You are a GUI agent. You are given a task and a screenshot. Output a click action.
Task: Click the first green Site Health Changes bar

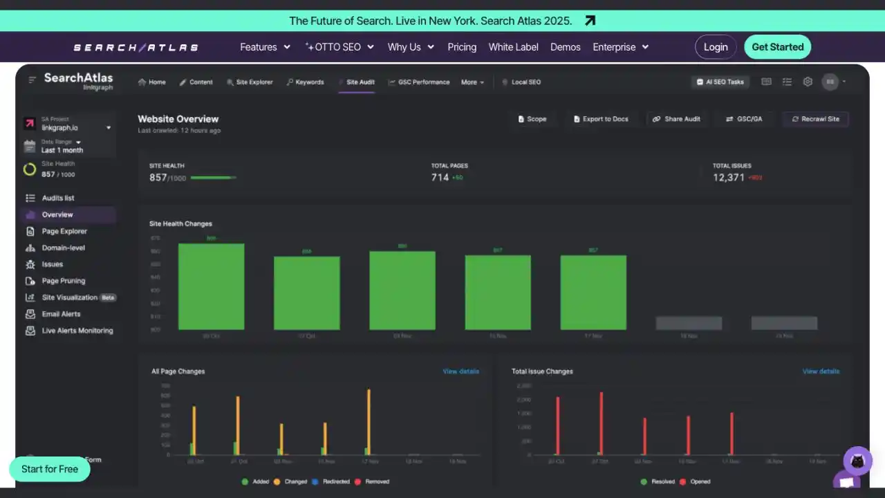coord(211,286)
